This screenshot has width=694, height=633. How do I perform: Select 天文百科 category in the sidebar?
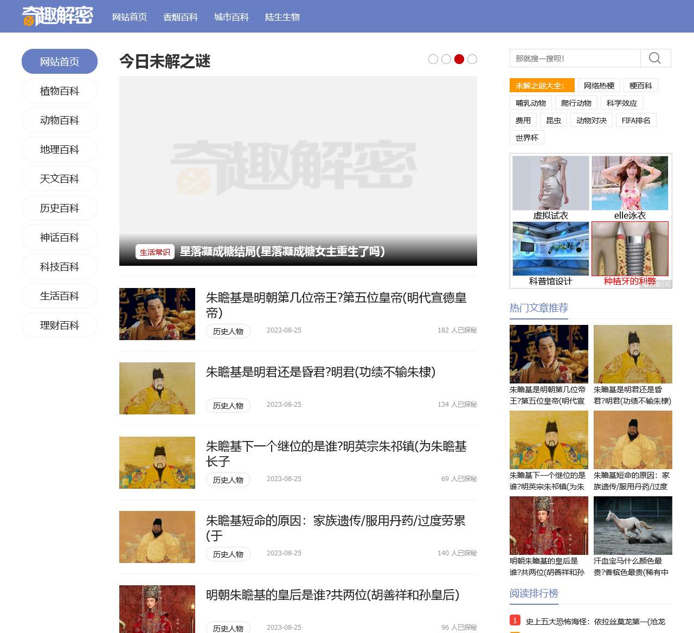[59, 178]
